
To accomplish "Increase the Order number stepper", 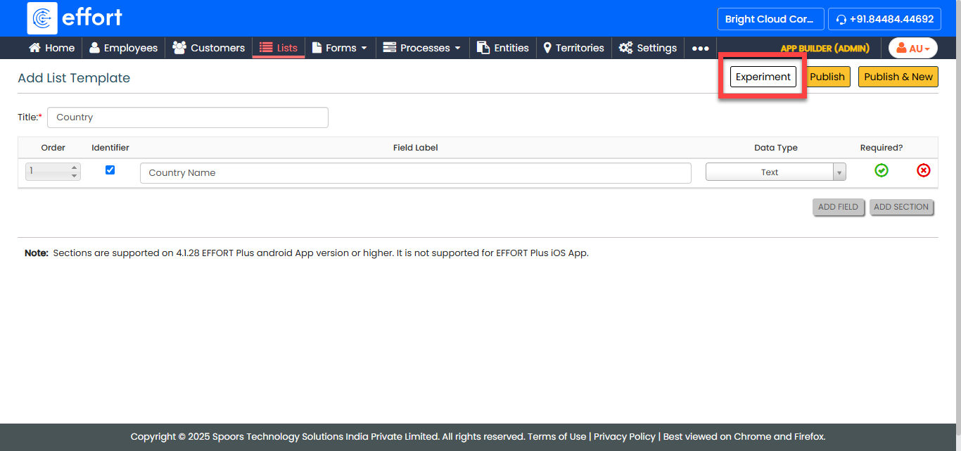I will [x=74, y=168].
